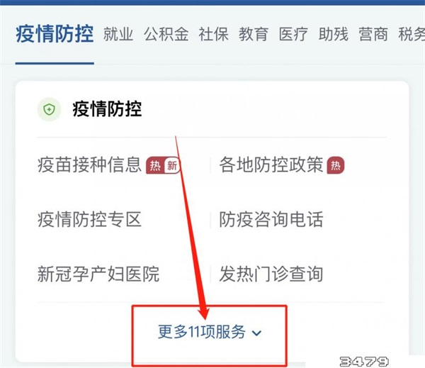Open the partially visible 税务 tab
The image size is (425, 368).
coord(412,34)
